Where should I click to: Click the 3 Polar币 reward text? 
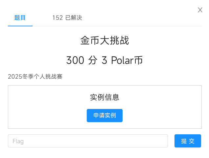pos(122,60)
